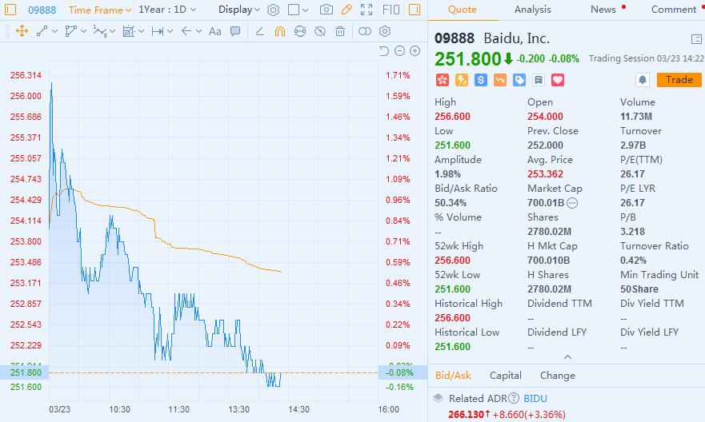Add Baidu to favorites with heart icon

tap(559, 80)
